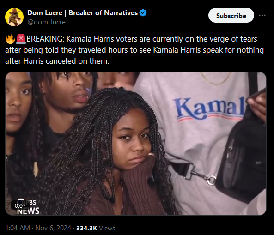This screenshot has width=274, height=235.
Task: Click the Kamala logo on the gray sweatshirt
Action: [x=210, y=109]
